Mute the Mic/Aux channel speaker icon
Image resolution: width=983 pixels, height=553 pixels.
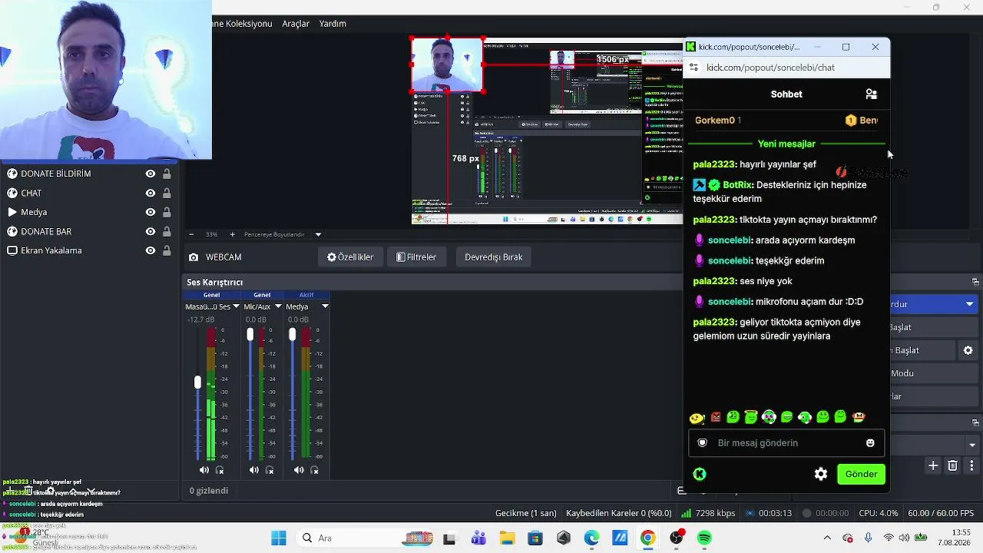(x=254, y=470)
